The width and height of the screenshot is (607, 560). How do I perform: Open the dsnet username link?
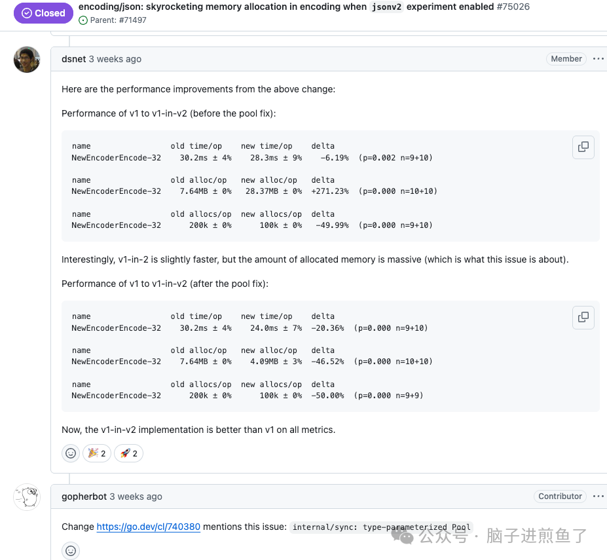click(73, 59)
